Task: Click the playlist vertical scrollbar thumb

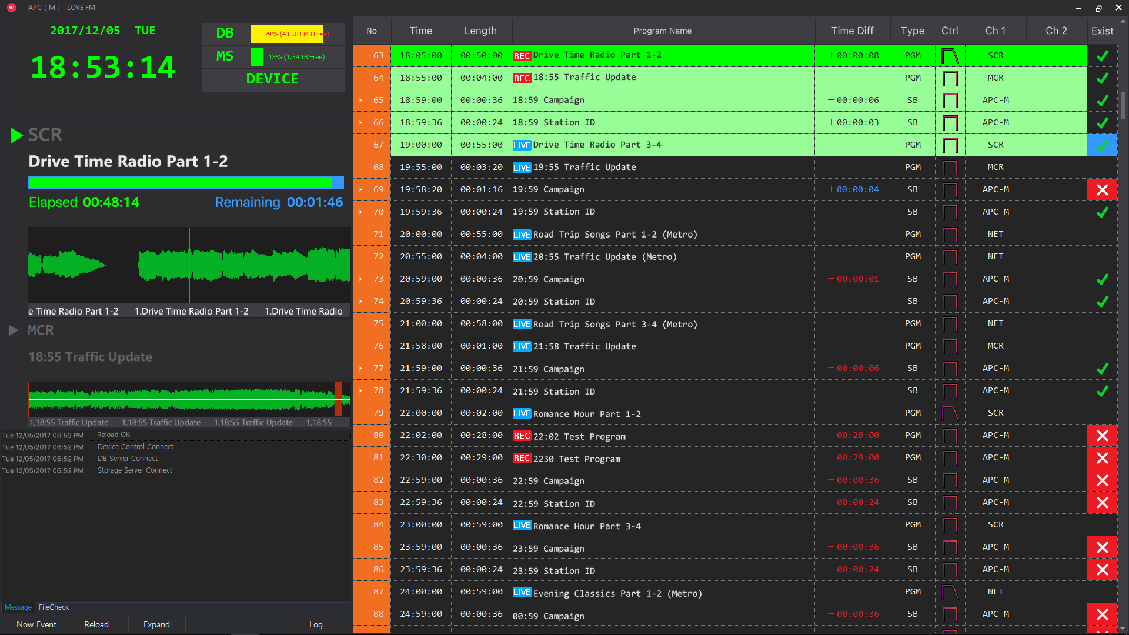Action: click(x=1123, y=105)
